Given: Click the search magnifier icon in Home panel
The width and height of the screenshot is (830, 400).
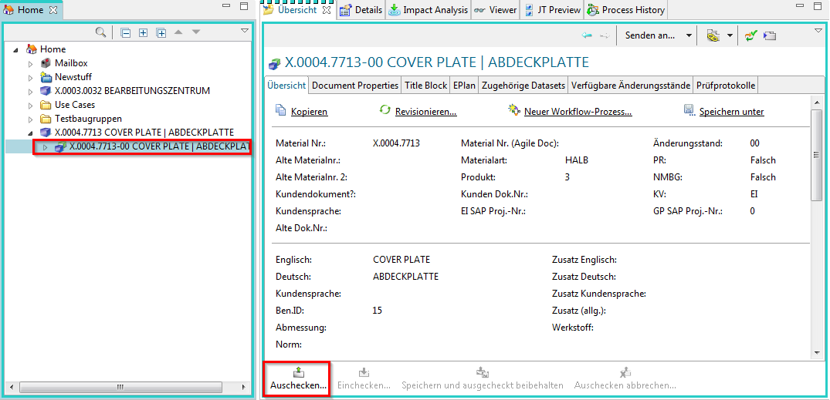Looking at the screenshot, I should pyautogui.click(x=100, y=32).
